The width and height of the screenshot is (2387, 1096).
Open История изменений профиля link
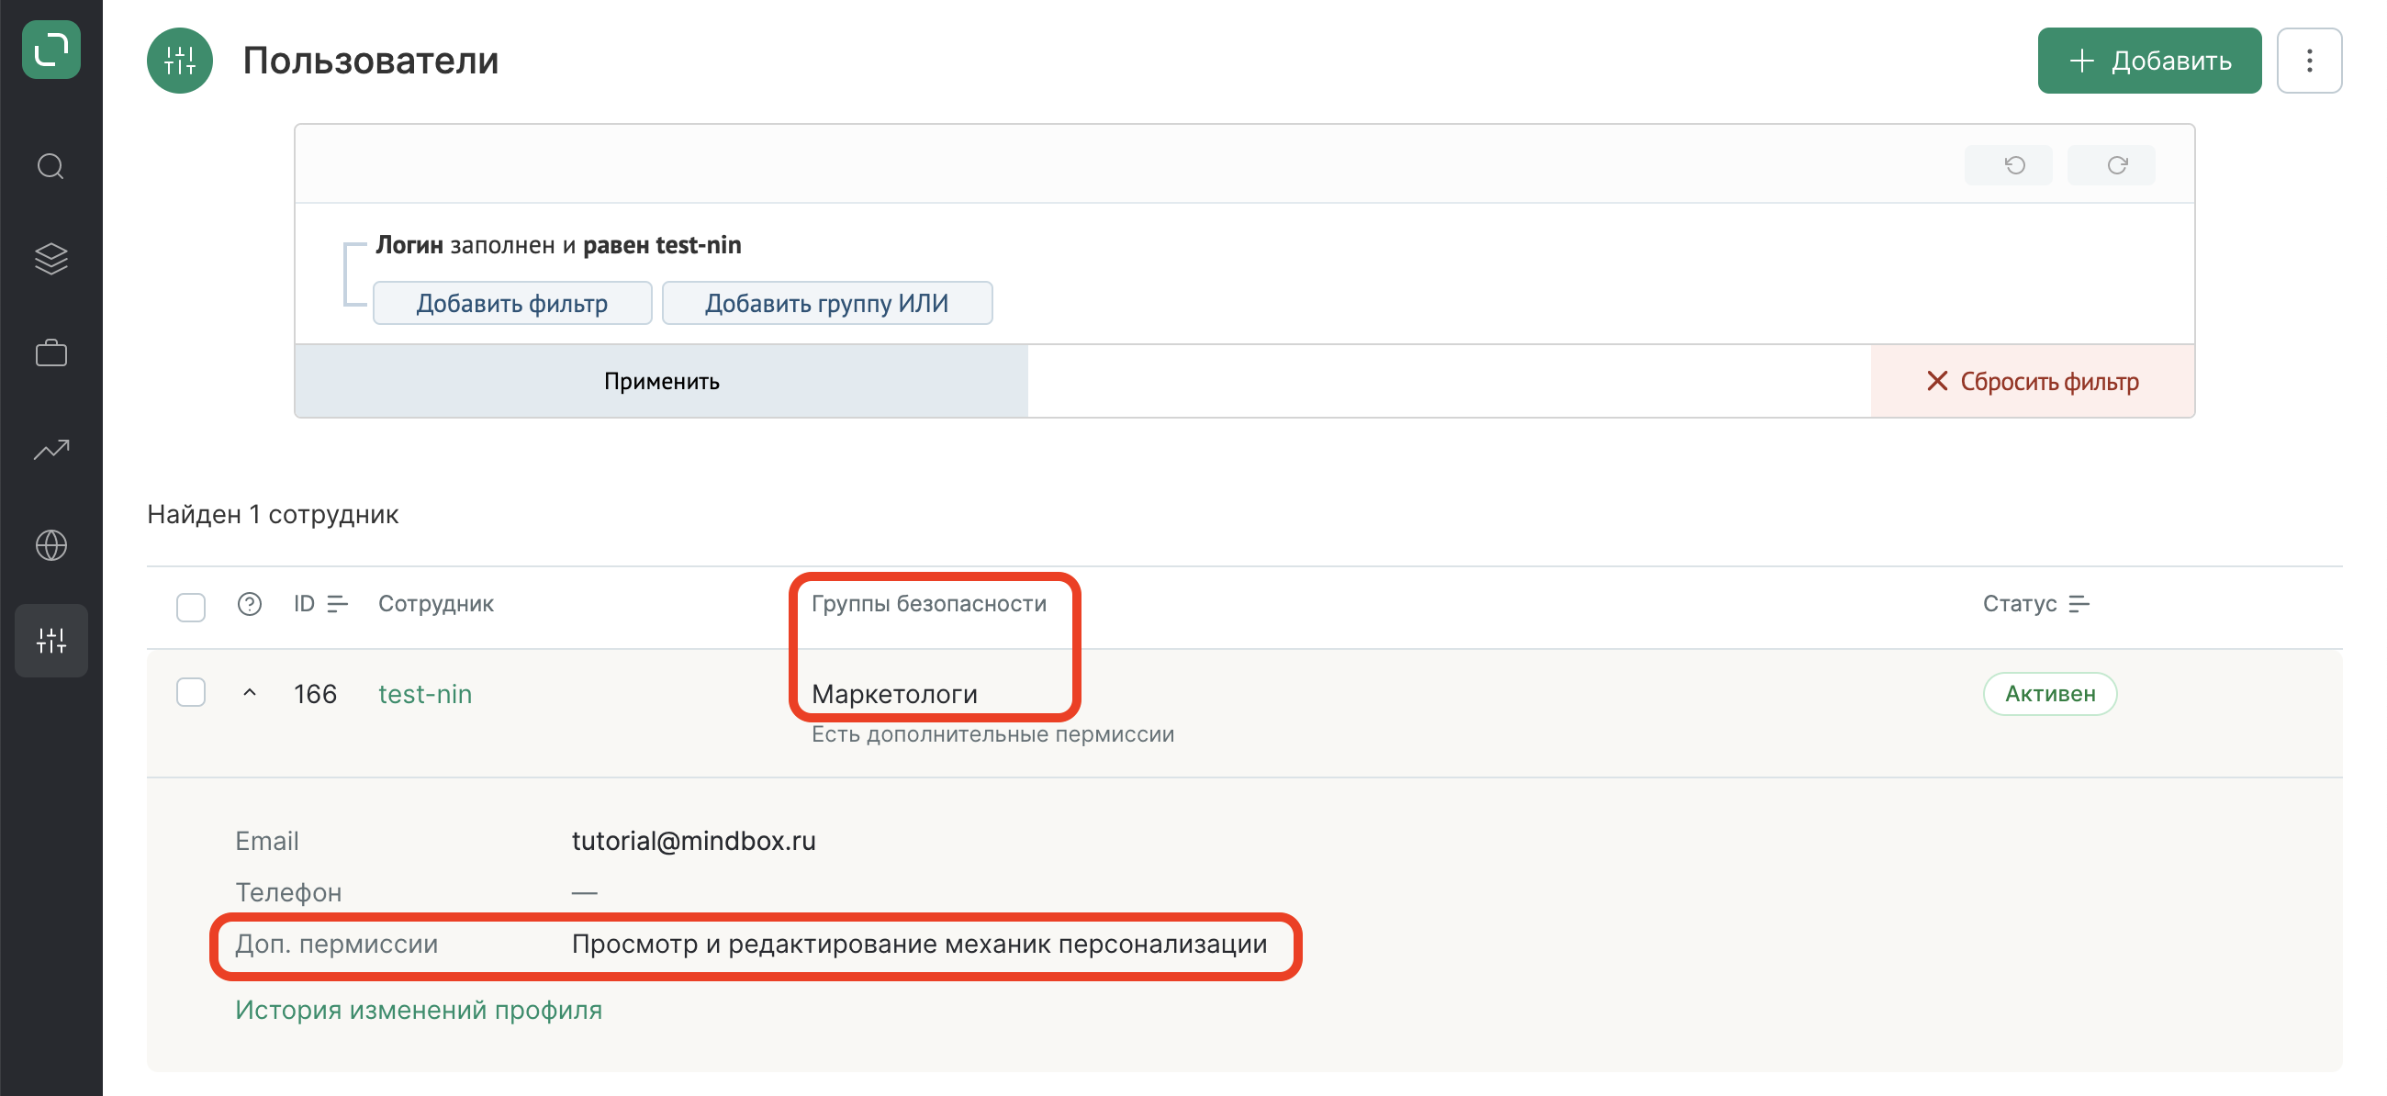(419, 1010)
